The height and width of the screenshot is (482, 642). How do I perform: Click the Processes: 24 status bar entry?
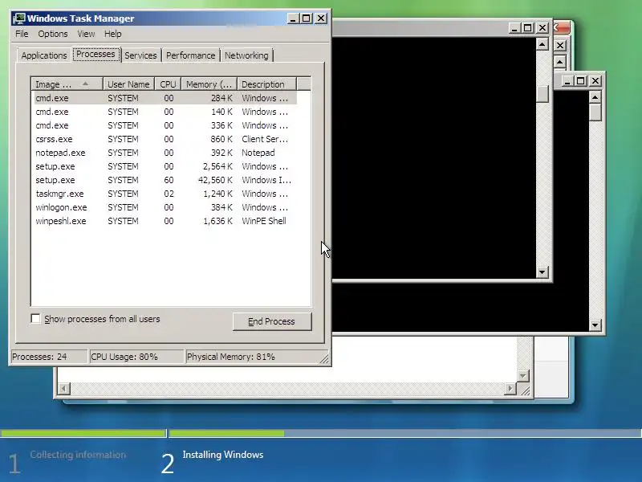click(x=48, y=357)
